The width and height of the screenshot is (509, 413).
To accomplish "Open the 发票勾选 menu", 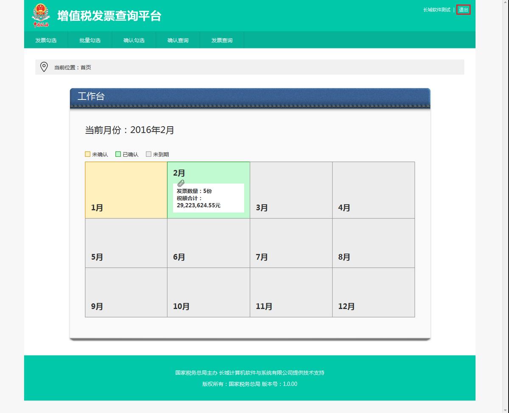I will tap(46, 40).
